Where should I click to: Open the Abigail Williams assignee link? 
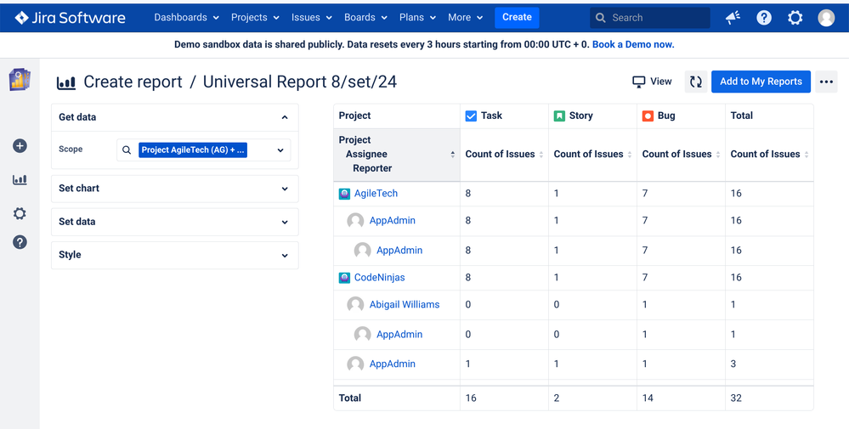coord(404,304)
